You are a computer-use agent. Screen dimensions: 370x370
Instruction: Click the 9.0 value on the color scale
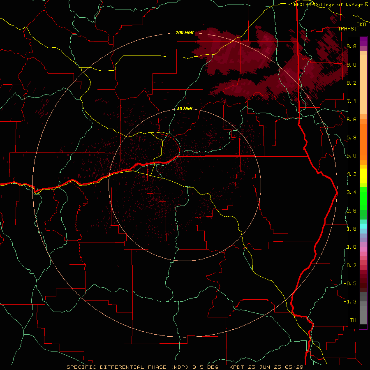point(351,65)
